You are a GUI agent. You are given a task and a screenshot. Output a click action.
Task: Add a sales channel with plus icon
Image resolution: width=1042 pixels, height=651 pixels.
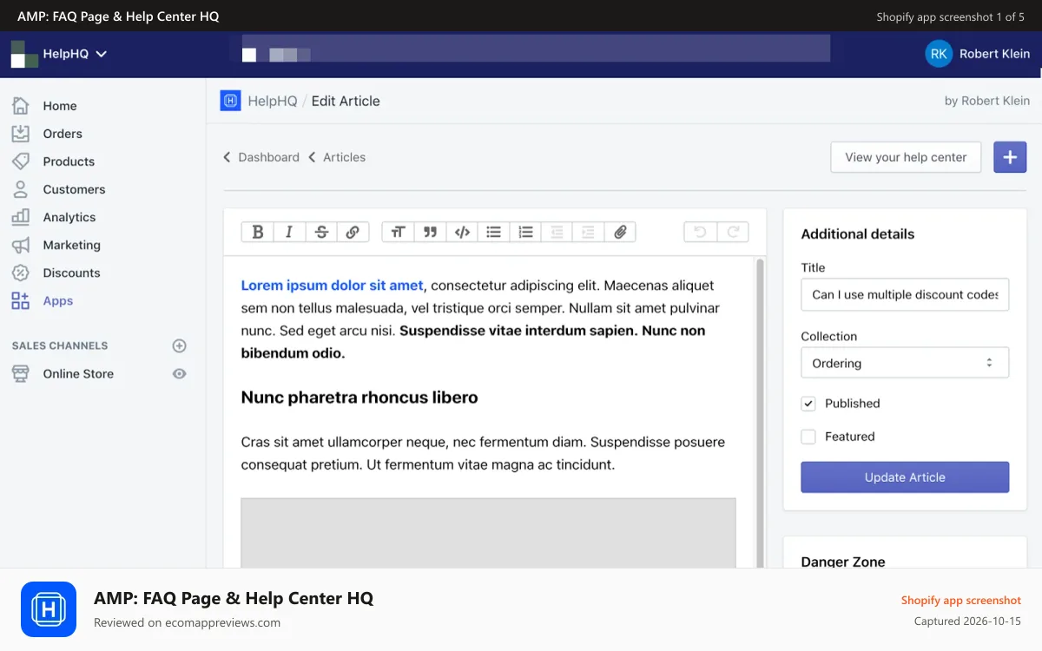pyautogui.click(x=180, y=345)
